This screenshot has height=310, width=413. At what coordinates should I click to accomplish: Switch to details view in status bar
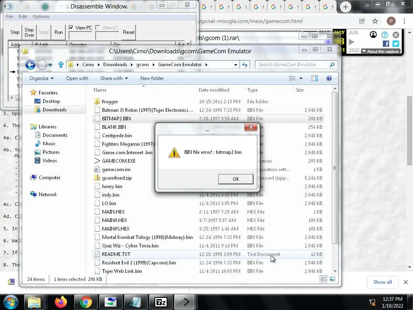coord(324,279)
